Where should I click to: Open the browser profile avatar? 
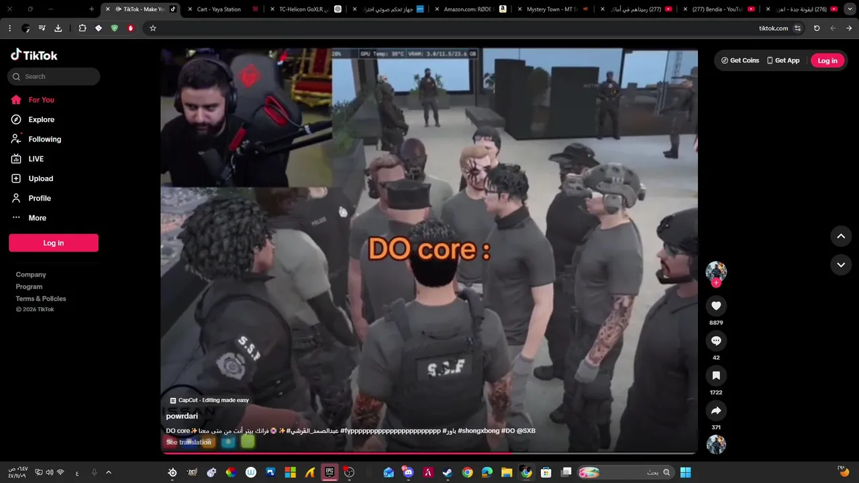coord(26,28)
